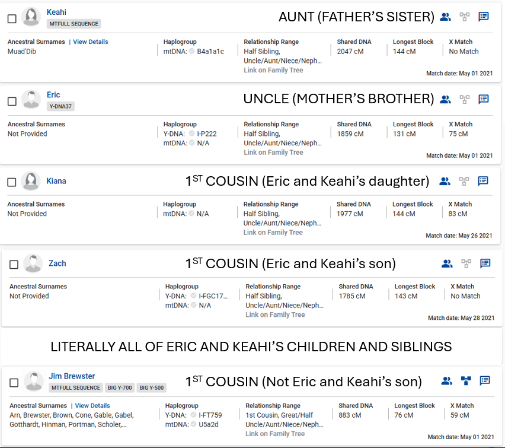Click Link on Family Tree under Eric

pos(273,152)
